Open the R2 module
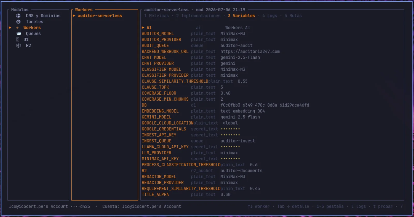Screen dimensions: 414x217 point(28,45)
